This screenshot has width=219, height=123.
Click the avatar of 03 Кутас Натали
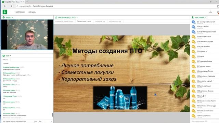[193, 46]
